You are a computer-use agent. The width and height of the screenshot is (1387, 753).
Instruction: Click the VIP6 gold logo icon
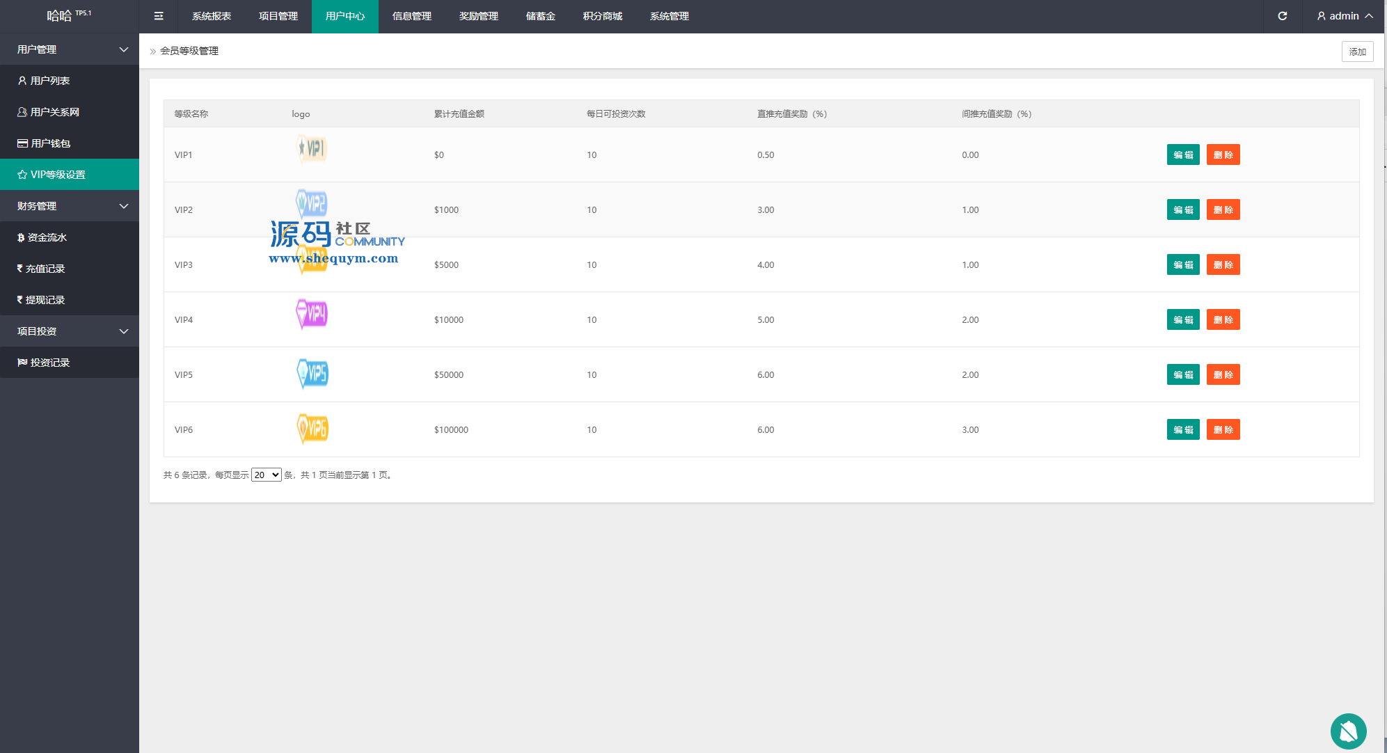312,429
